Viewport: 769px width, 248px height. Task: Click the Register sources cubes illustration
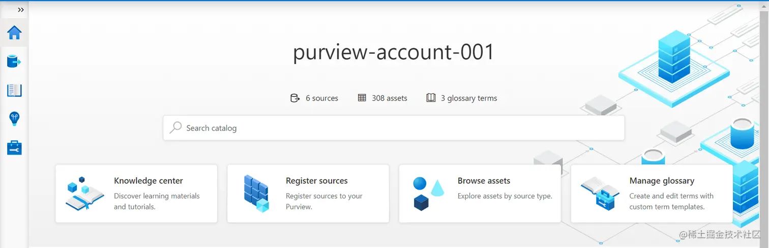(256, 194)
